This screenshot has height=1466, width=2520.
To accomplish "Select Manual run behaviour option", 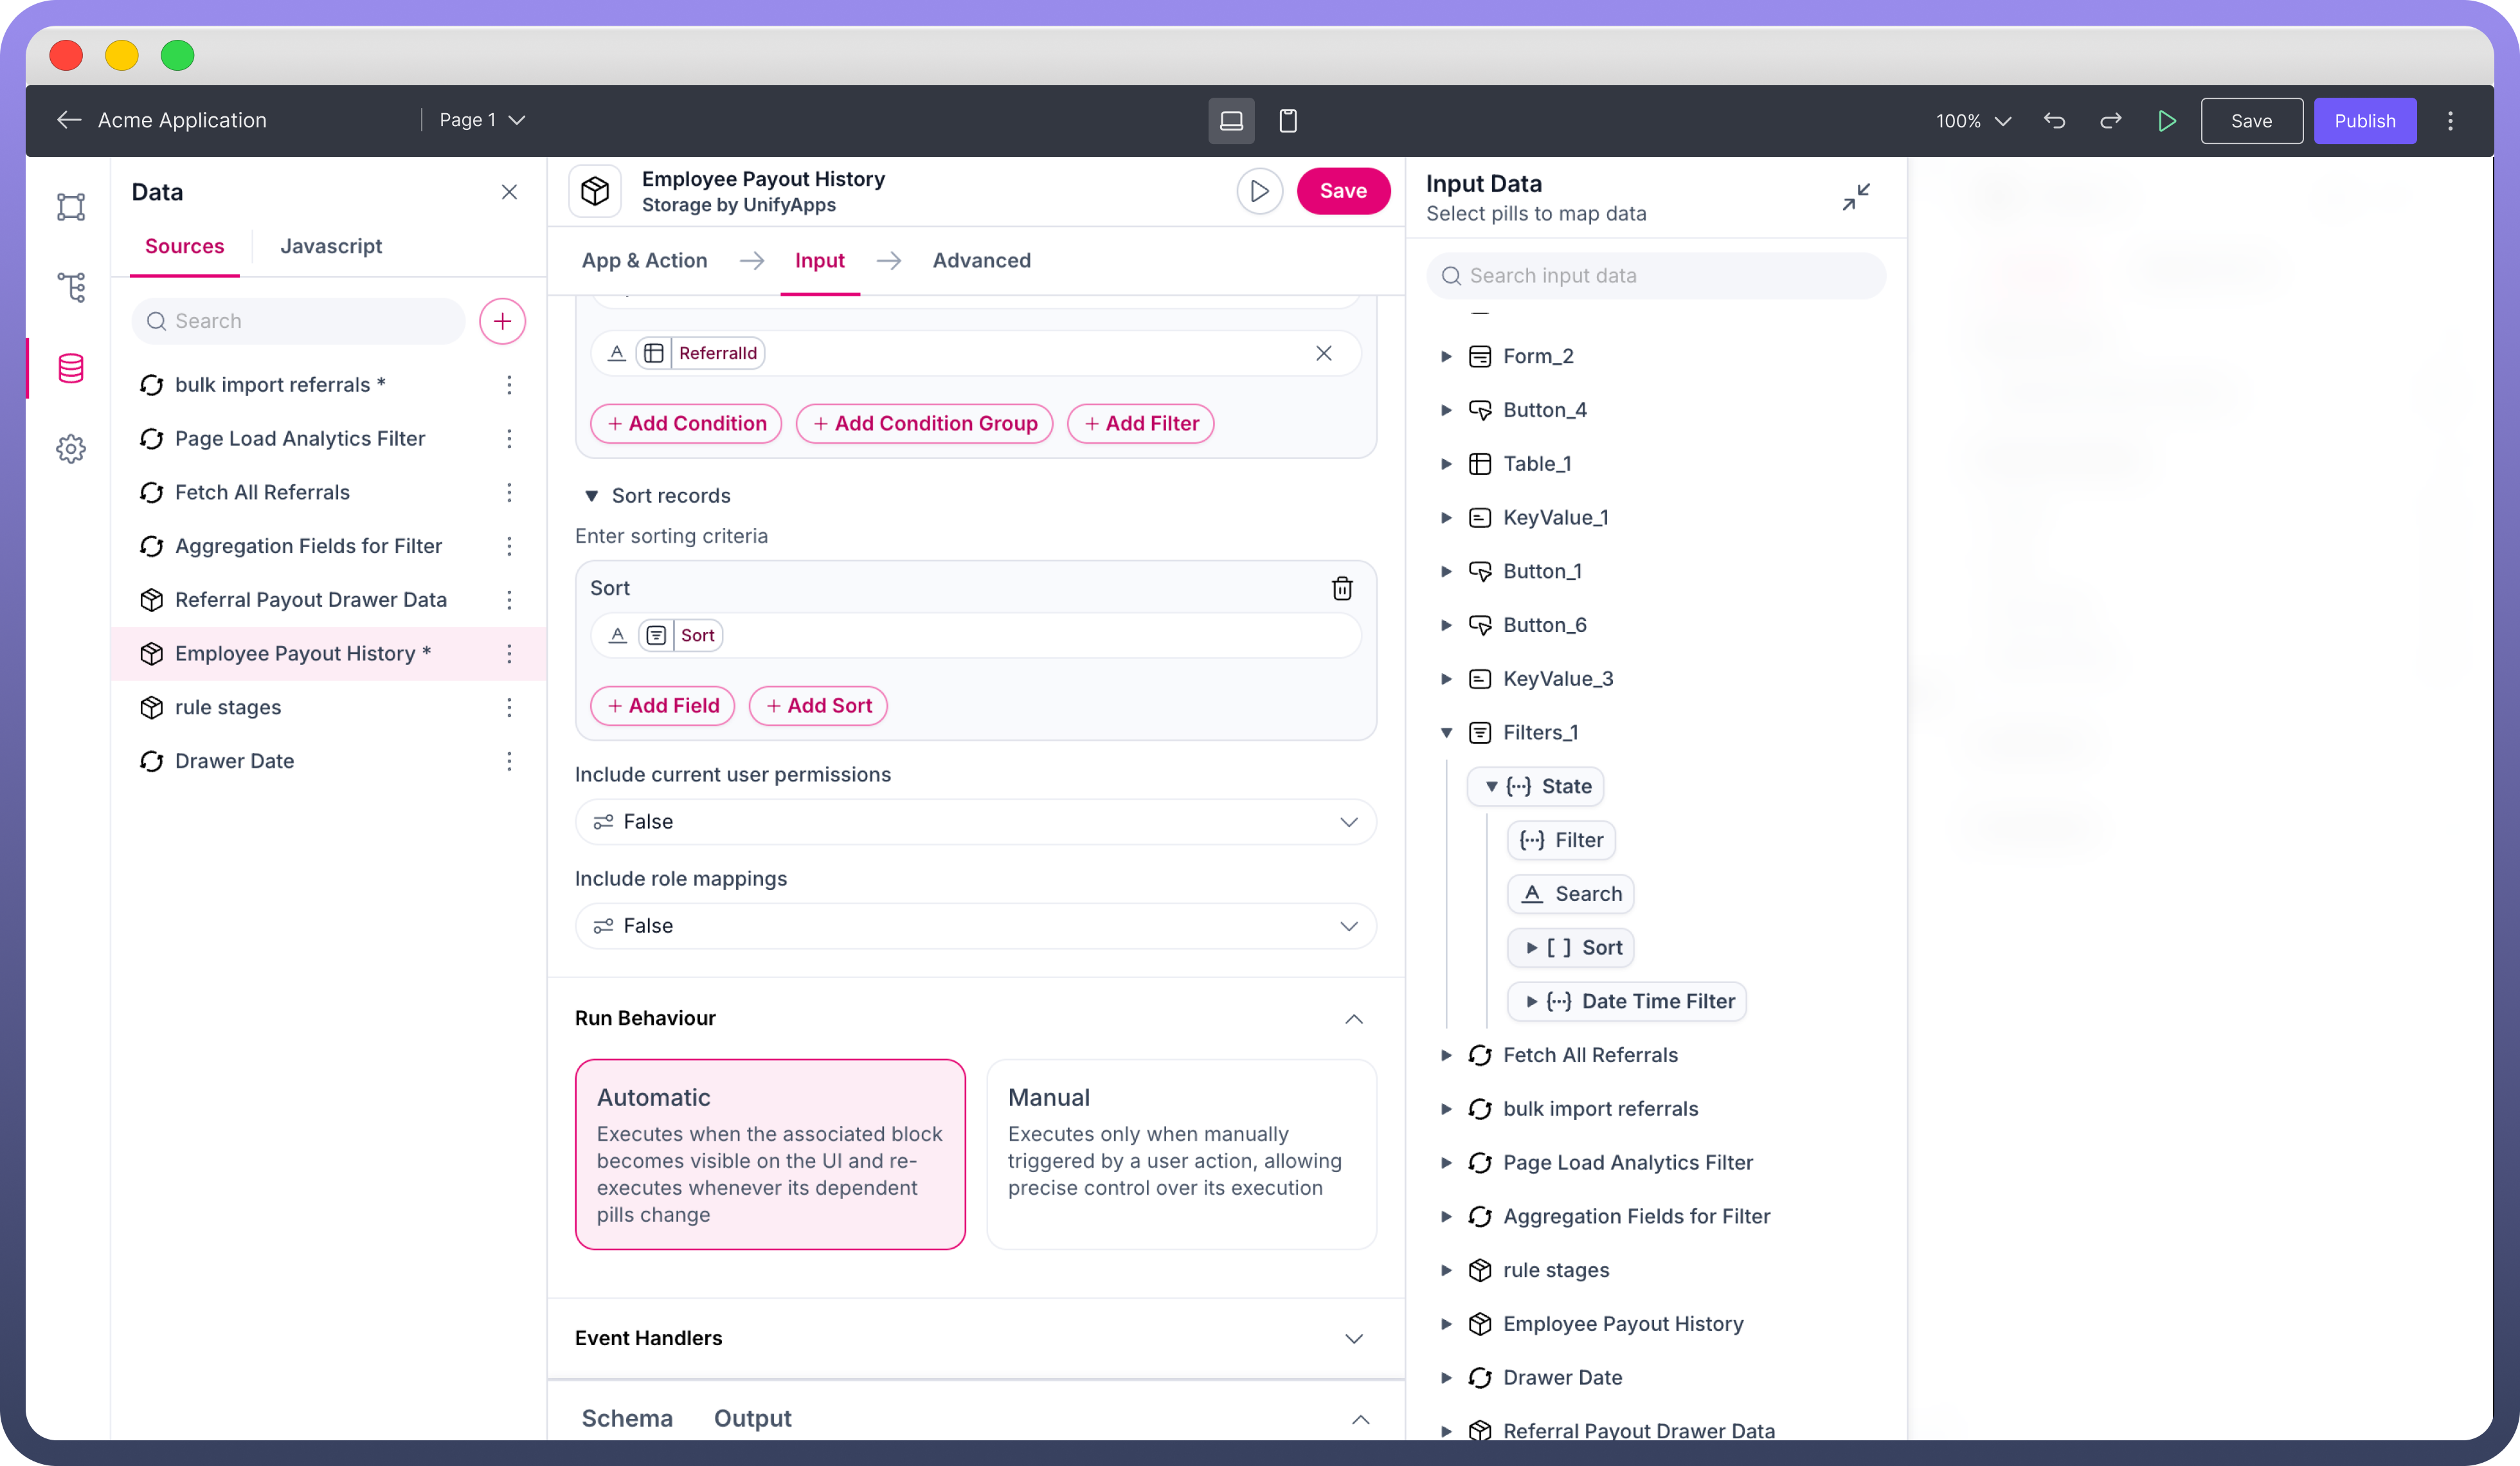I will [1180, 1153].
